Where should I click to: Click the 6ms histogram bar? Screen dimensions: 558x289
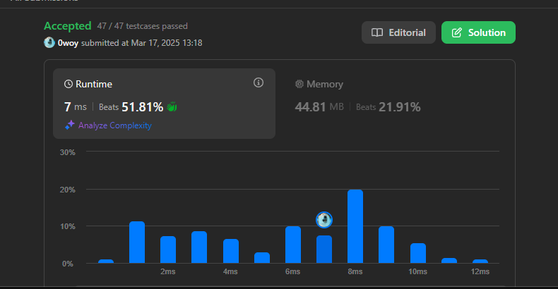coord(293,245)
